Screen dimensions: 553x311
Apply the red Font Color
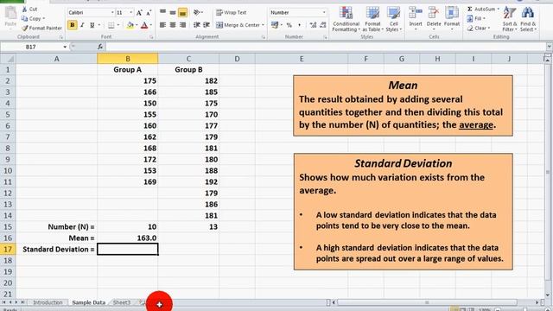click(x=144, y=25)
